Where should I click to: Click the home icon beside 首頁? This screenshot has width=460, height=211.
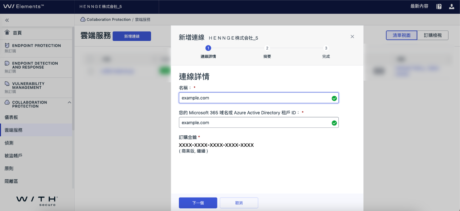7,32
